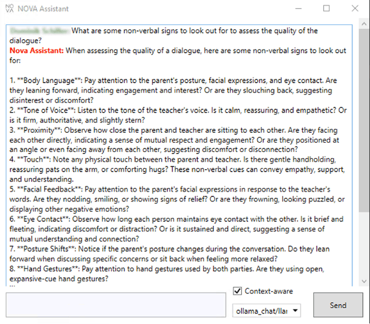The image size is (370, 324).
Task: Minimize the NOVA Assistant window
Action: pos(299,9)
